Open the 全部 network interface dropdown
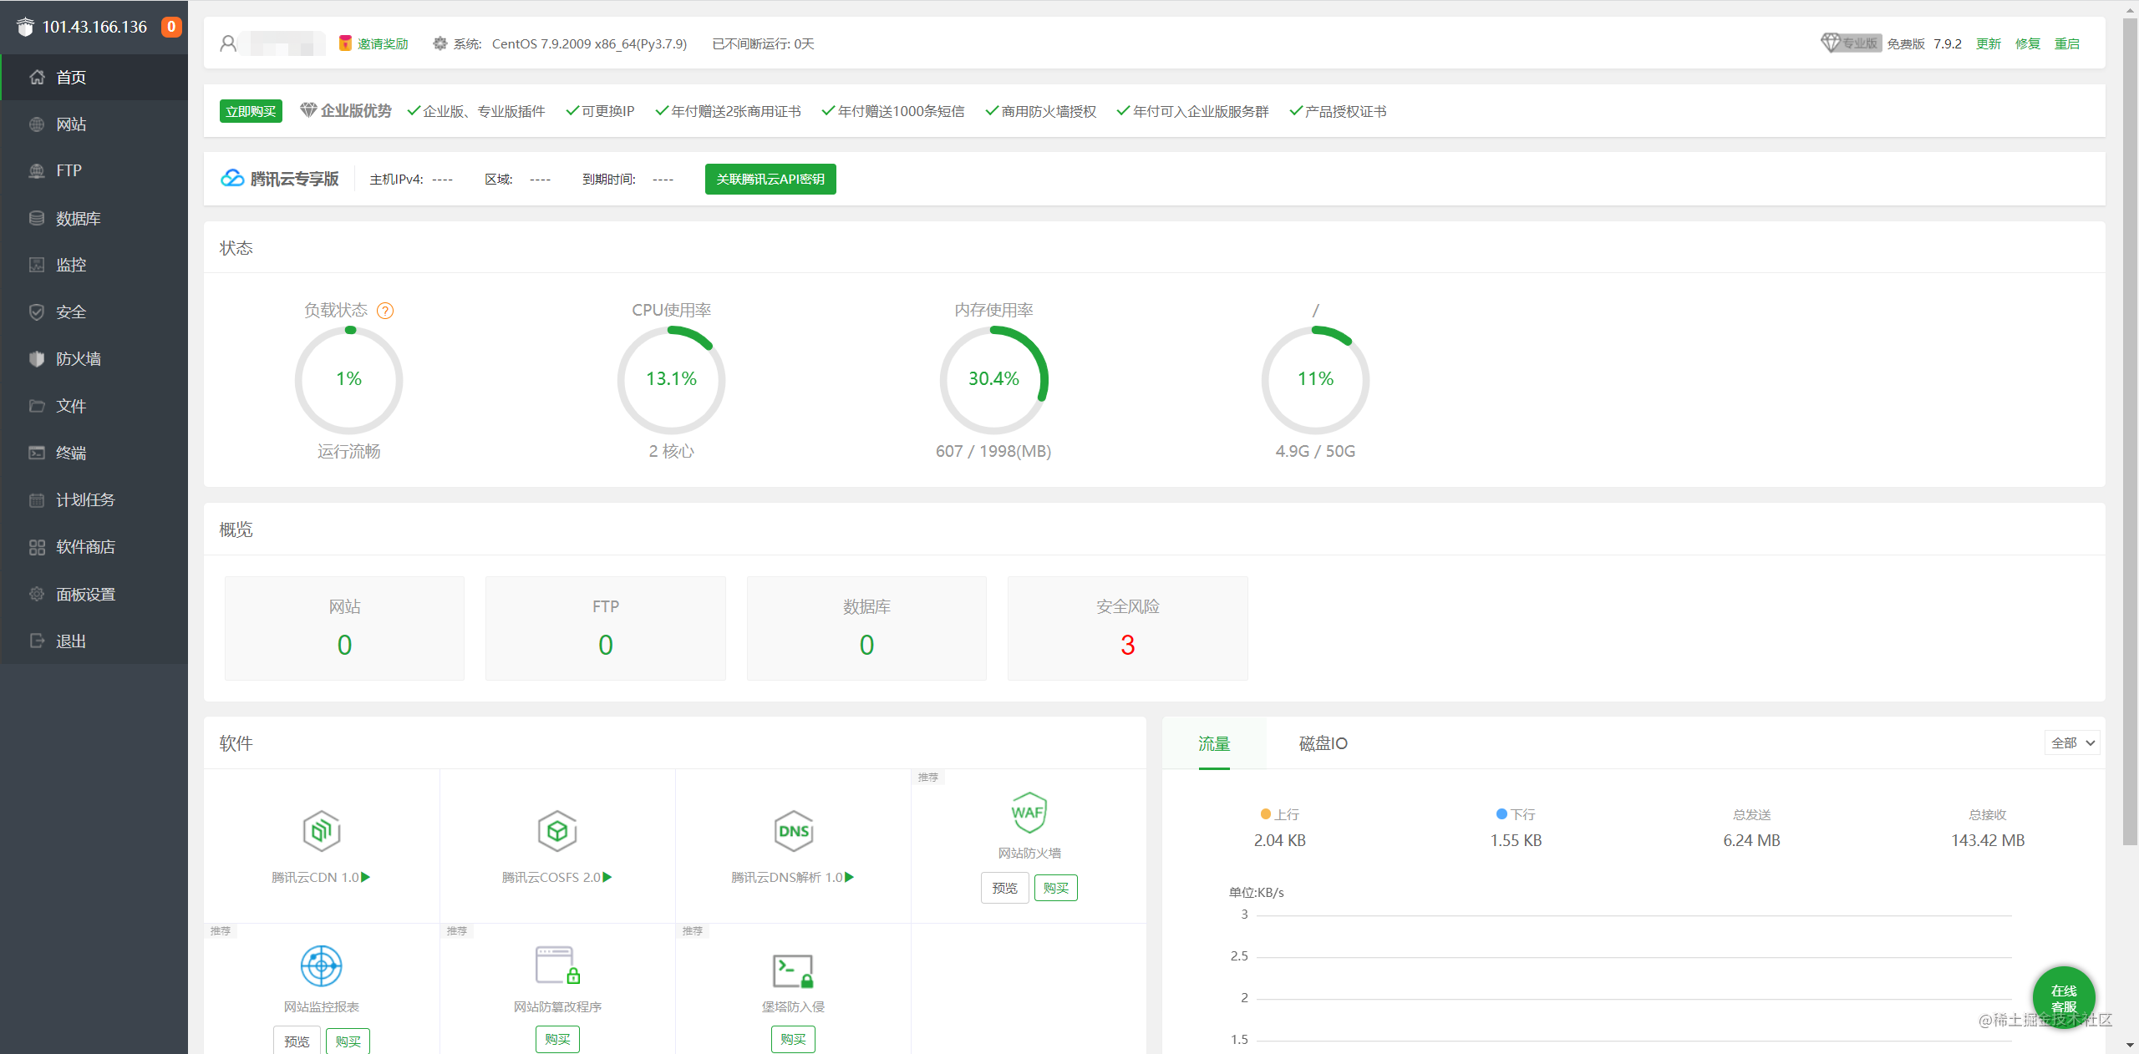 click(x=2071, y=742)
